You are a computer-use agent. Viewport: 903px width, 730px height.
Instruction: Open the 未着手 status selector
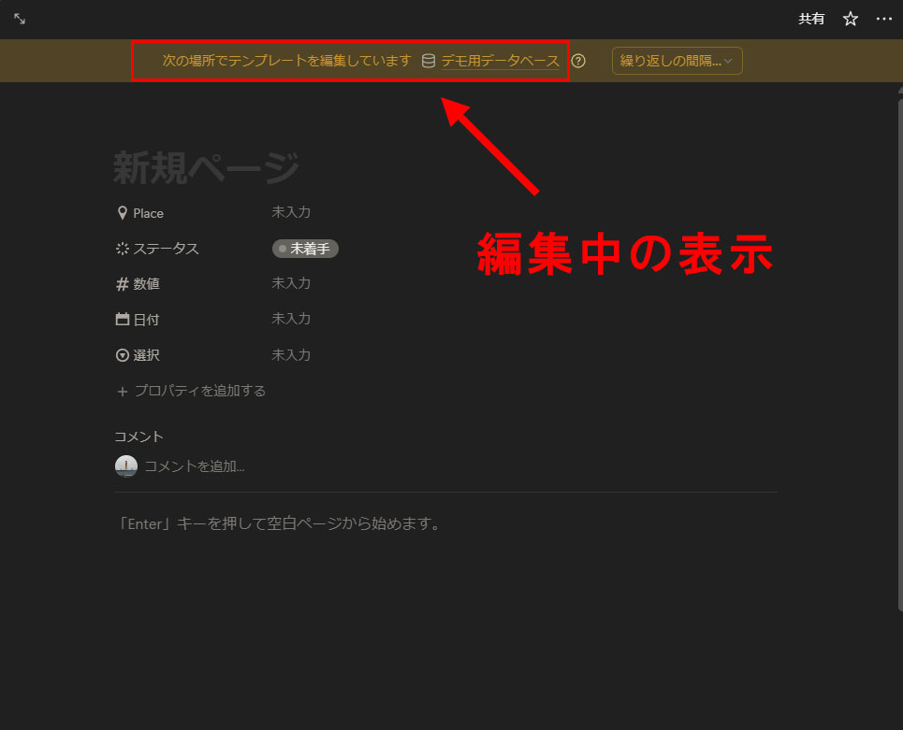tap(305, 249)
